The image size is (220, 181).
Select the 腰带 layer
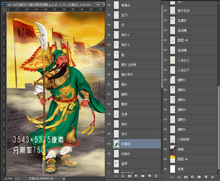[133, 94]
